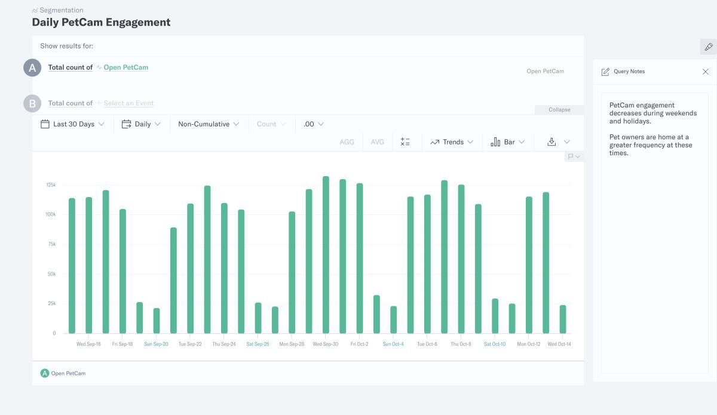Image resolution: width=717 pixels, height=415 pixels.
Task: Click Select an Event for query B
Action: (x=129, y=103)
